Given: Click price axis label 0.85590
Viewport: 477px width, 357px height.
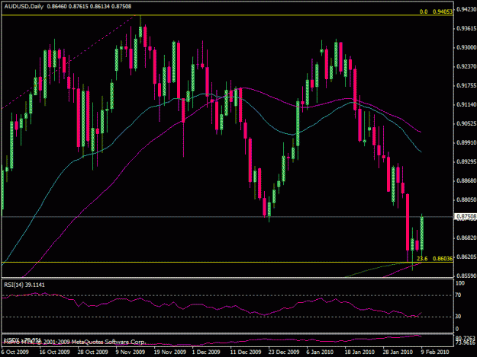Looking at the screenshot, I should [x=466, y=276].
